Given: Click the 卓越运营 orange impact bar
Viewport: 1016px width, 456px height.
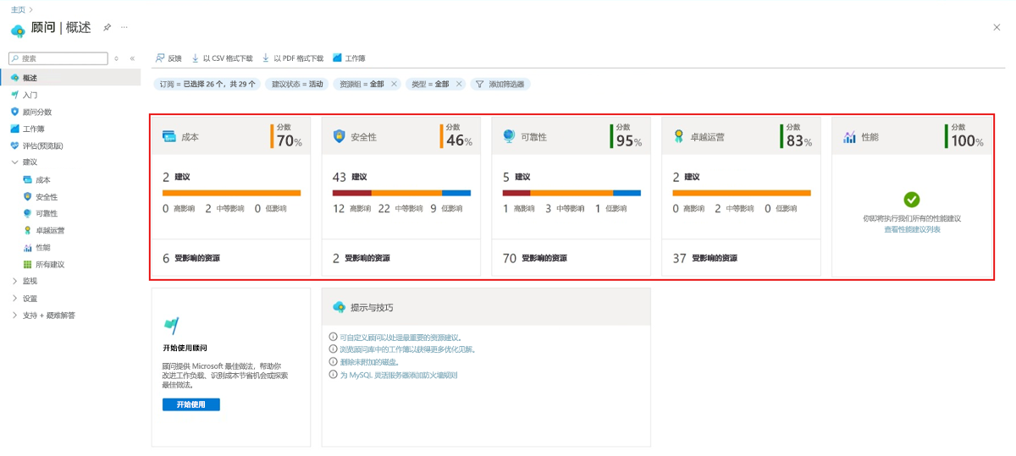Looking at the screenshot, I should coord(742,193).
